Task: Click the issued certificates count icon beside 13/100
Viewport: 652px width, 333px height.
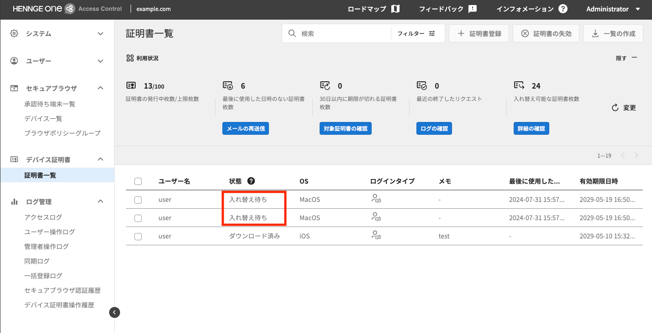Action: [x=131, y=85]
